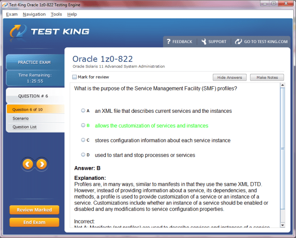This screenshot has height=238, width=296.
Task: Click the vertical scrollbar thumb
Action: click(282, 149)
